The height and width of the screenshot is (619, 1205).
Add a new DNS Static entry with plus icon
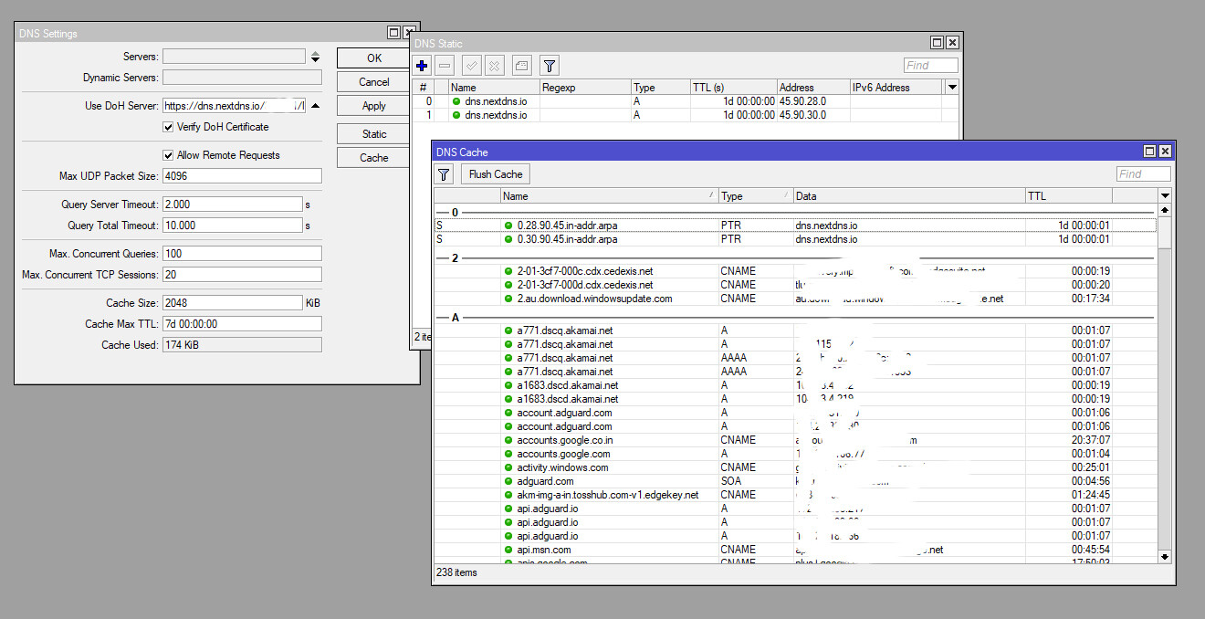(422, 66)
